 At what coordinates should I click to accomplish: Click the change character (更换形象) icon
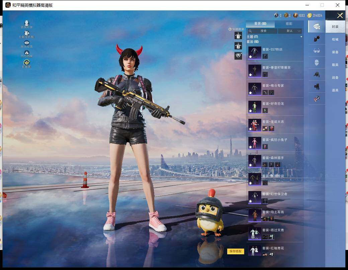click(x=27, y=23)
